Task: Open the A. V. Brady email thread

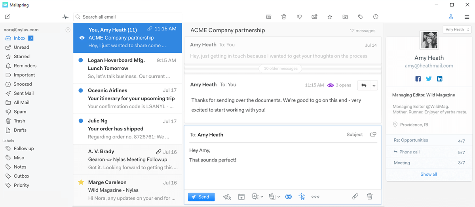Action: point(127,159)
